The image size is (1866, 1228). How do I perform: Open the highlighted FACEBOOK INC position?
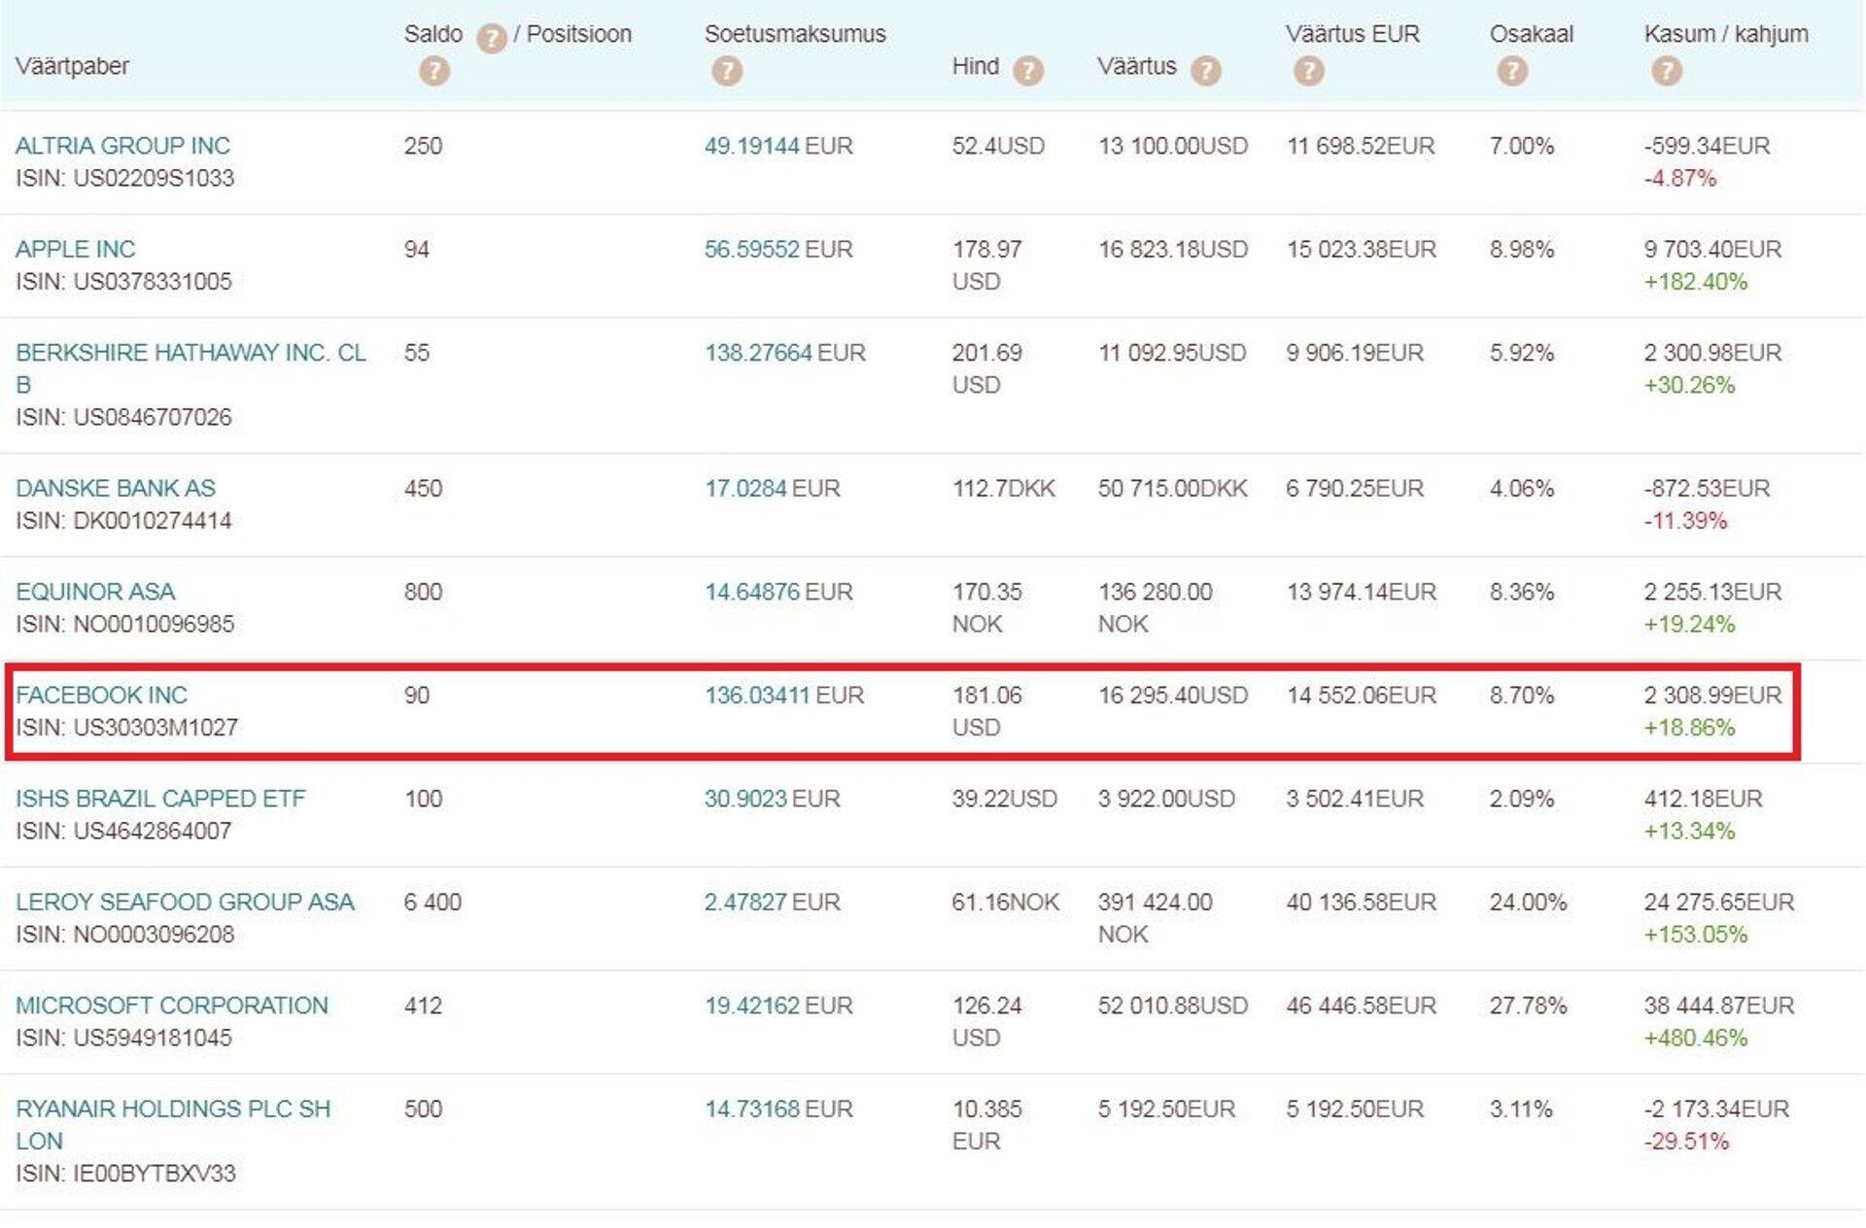102,696
